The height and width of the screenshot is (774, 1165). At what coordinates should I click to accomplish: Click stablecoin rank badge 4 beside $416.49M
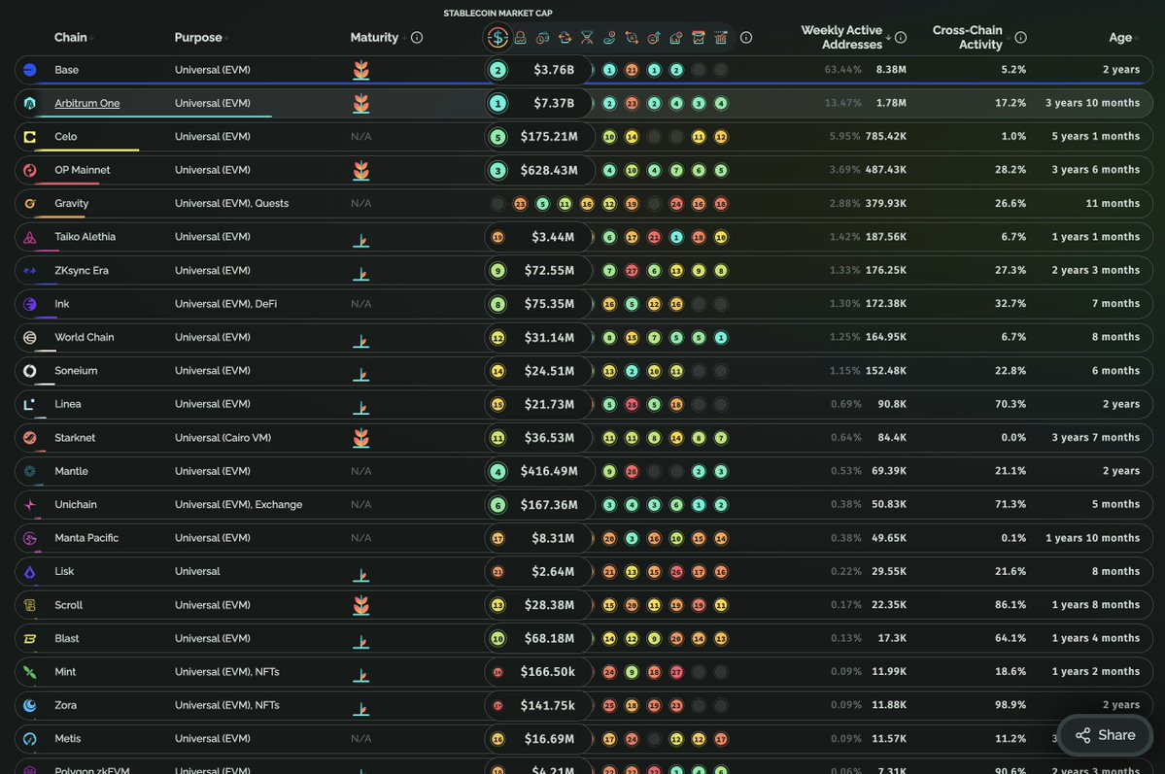pos(497,471)
